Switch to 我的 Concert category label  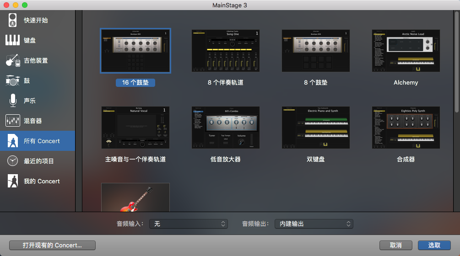[42, 181]
